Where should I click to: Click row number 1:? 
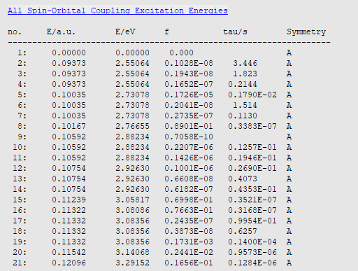click(22, 53)
